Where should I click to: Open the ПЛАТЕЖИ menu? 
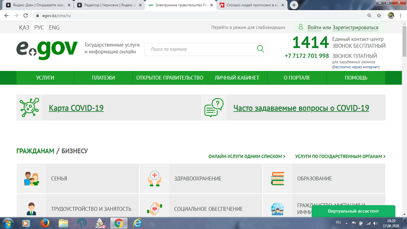point(103,78)
